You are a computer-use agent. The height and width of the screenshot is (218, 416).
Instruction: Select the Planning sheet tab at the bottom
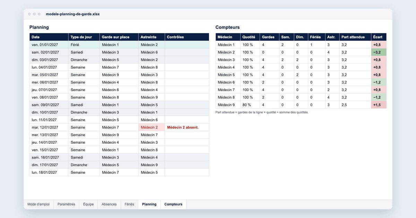tap(149, 205)
